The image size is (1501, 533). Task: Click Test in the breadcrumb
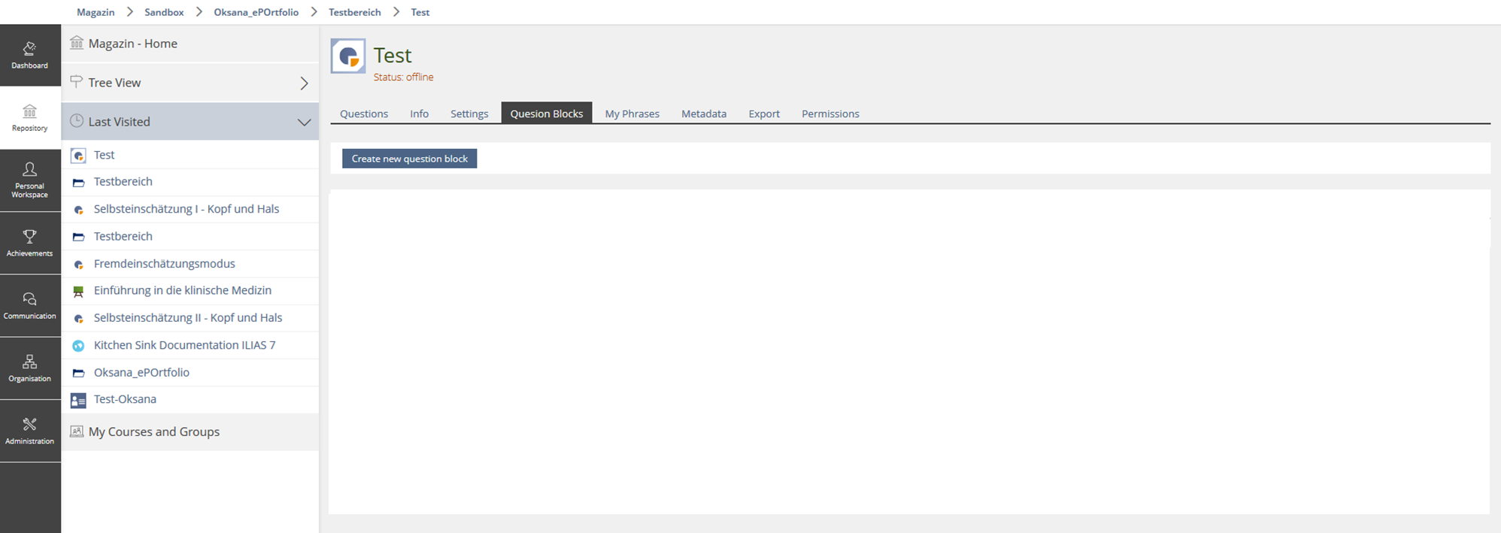tap(420, 12)
